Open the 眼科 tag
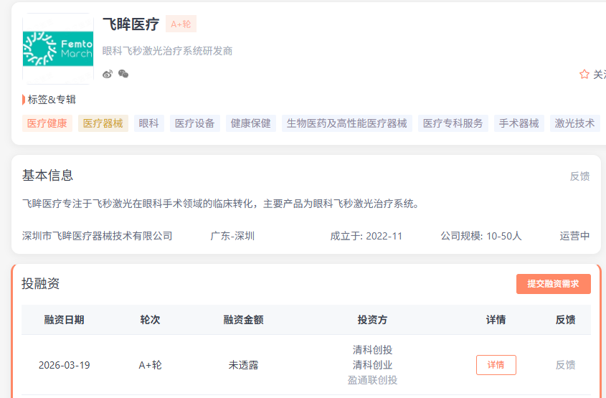 [x=148, y=123]
